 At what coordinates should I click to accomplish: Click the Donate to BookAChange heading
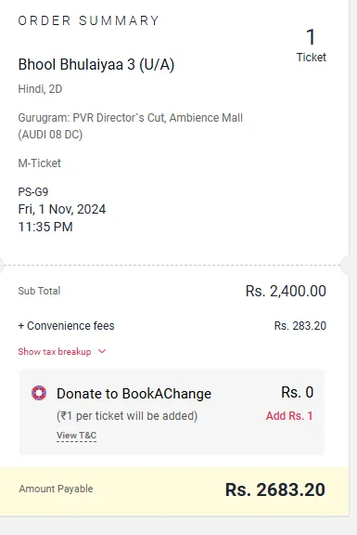[134, 394]
